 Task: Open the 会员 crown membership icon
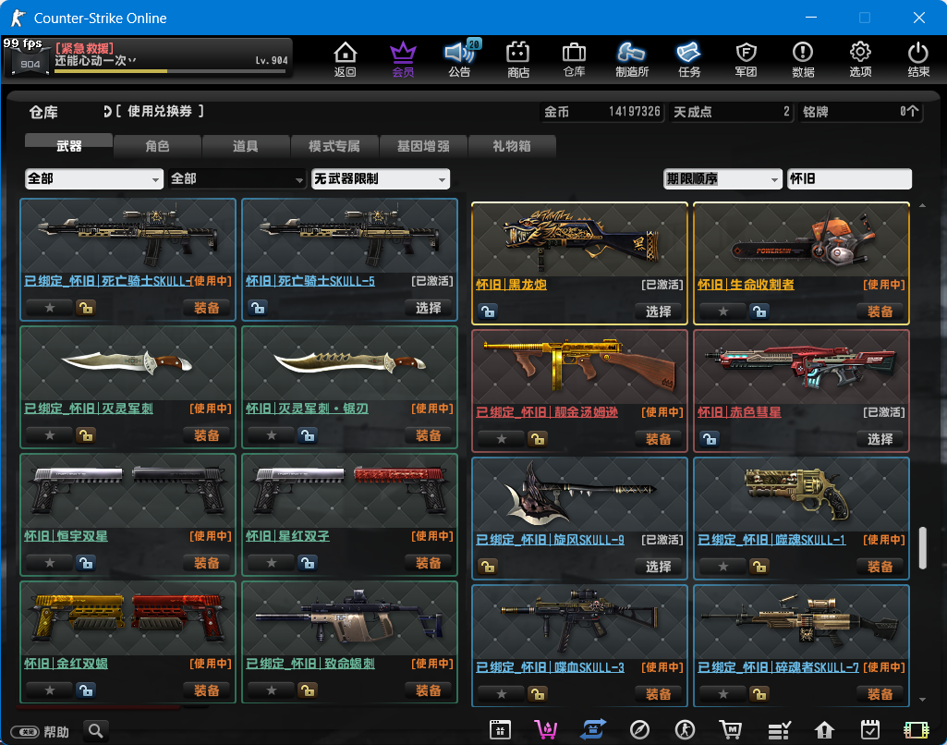click(x=403, y=58)
